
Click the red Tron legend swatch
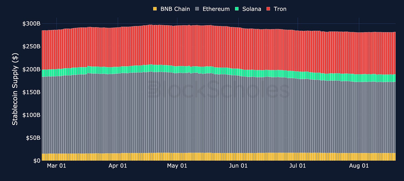268,9
